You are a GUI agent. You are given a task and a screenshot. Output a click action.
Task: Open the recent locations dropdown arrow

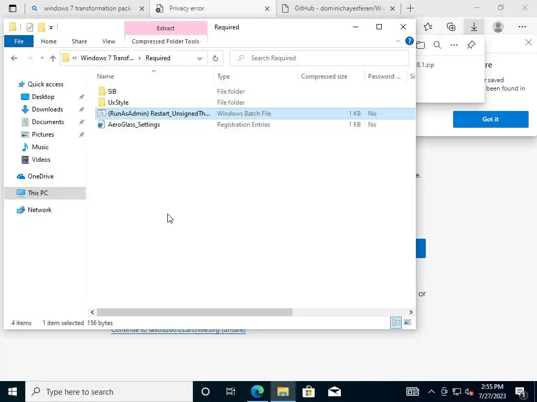coord(42,58)
